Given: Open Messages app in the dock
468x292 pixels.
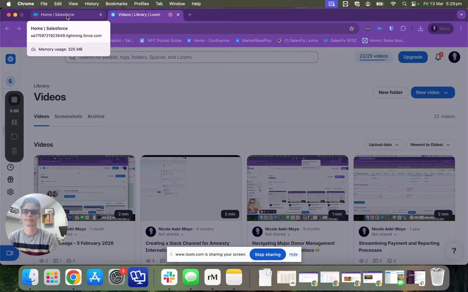Looking at the screenshot, I should (191, 277).
